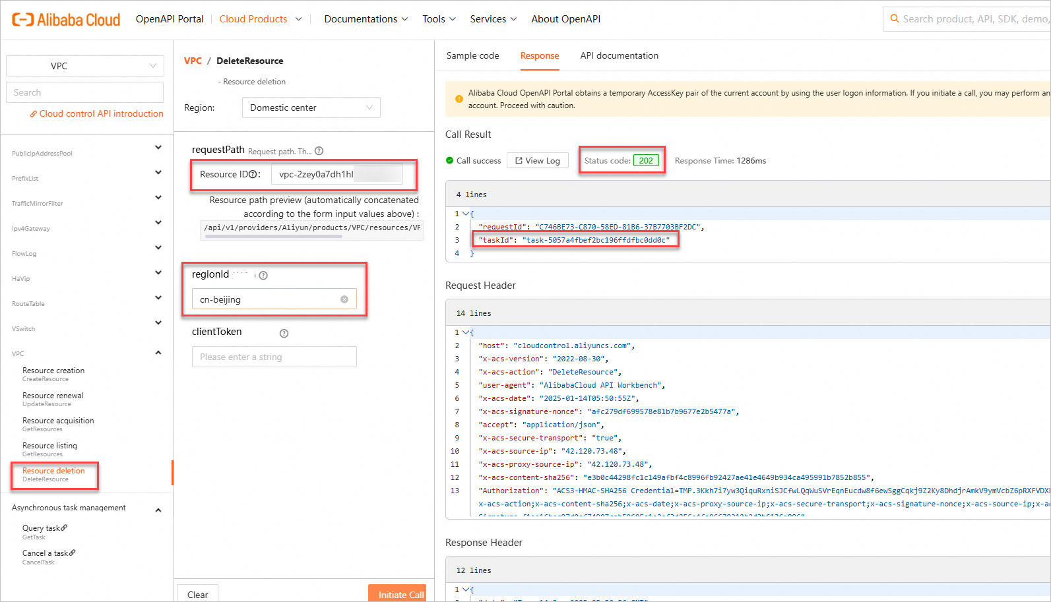The height and width of the screenshot is (602, 1051).
Task: Click the search magnifier icon in top bar
Action: (x=895, y=19)
